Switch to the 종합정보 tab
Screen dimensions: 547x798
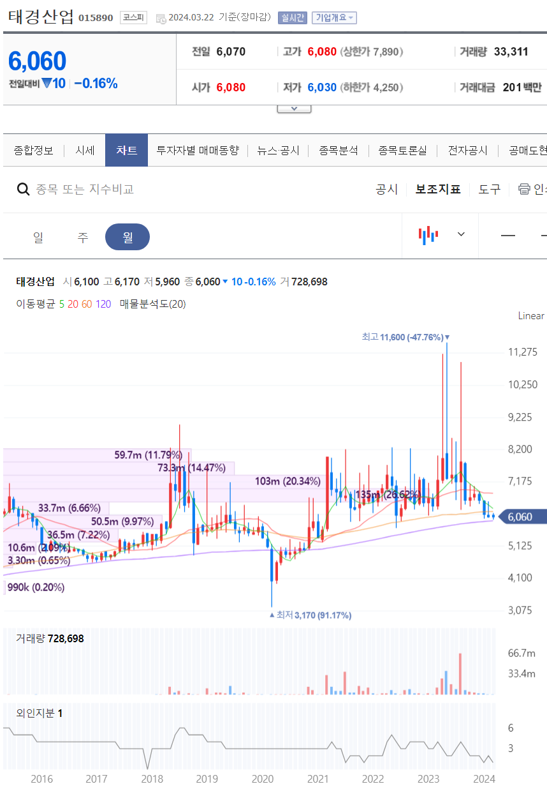33,151
